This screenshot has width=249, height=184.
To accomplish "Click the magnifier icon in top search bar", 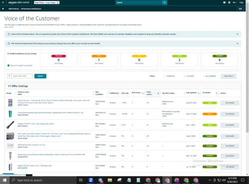I will pyautogui.click(x=164, y=2).
